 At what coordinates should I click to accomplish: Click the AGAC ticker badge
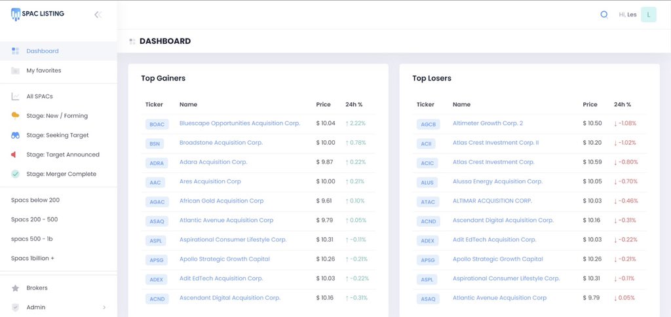[157, 202]
